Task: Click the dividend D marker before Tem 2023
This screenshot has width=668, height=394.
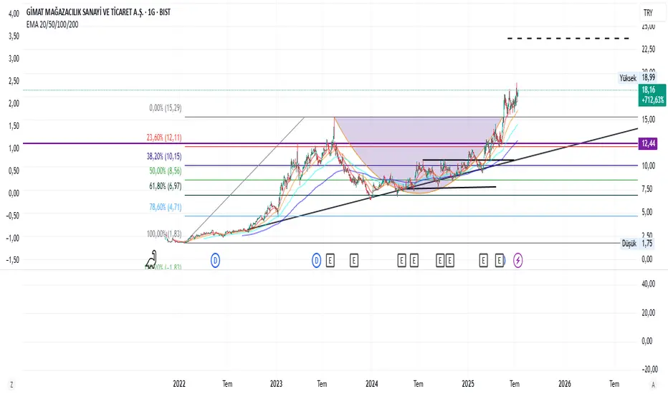Action: coord(316,260)
